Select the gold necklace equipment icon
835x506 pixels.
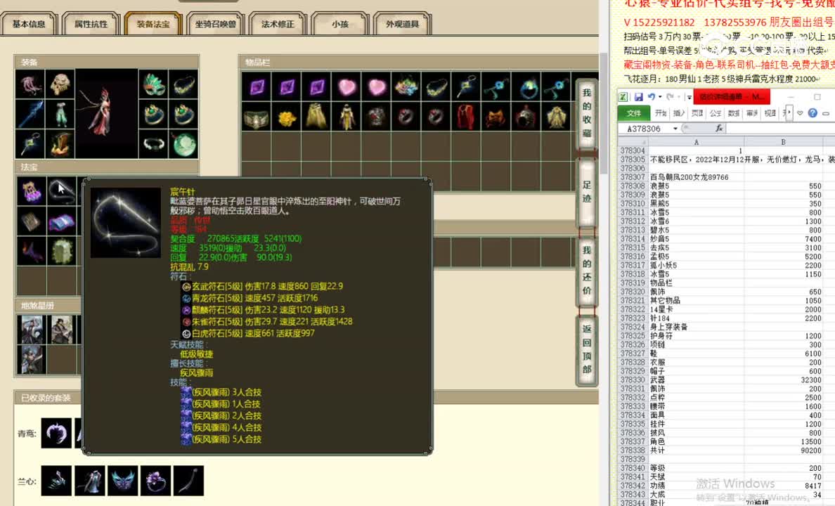coord(183,85)
